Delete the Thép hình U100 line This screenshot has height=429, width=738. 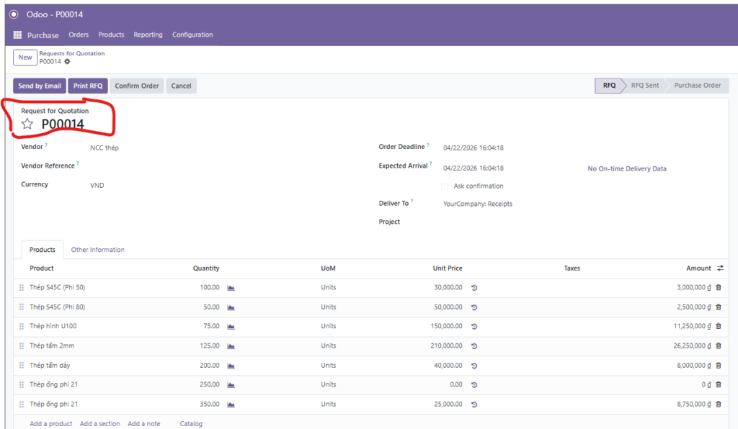[x=719, y=326]
